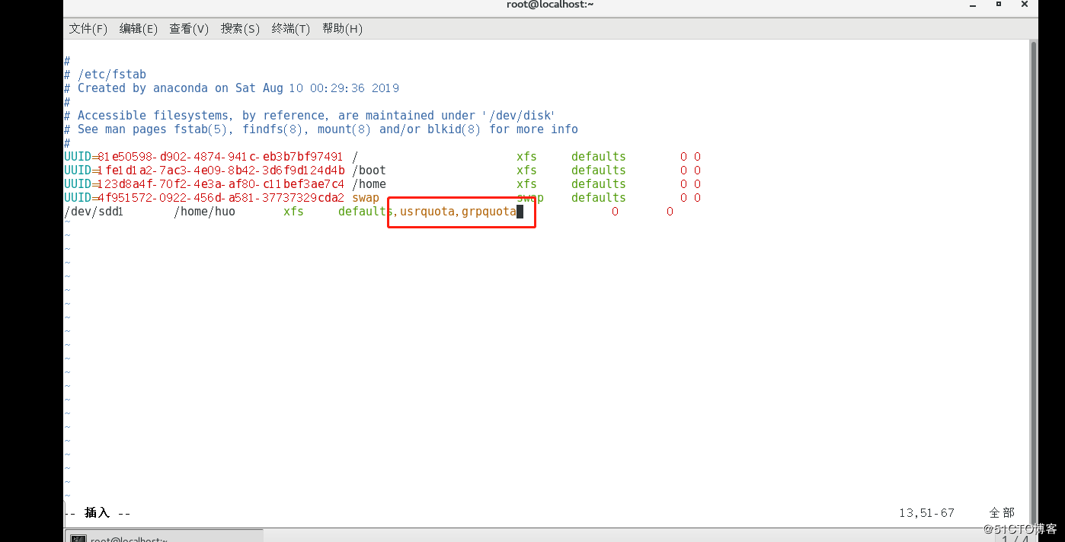
Task: Click the root@localhost:~ window title bar
Action: pyautogui.click(x=550, y=5)
